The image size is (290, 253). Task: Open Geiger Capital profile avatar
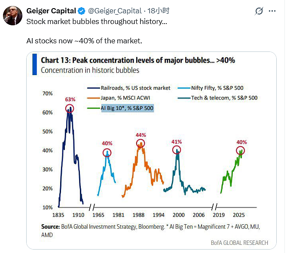[x=12, y=15]
